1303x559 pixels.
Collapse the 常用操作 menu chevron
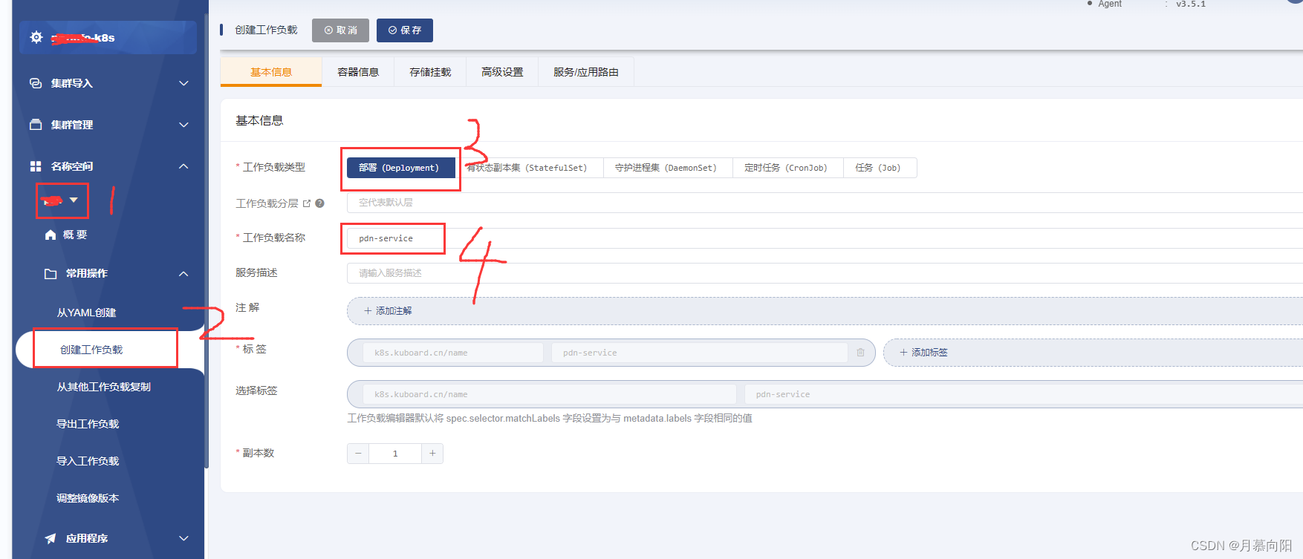pyautogui.click(x=183, y=274)
